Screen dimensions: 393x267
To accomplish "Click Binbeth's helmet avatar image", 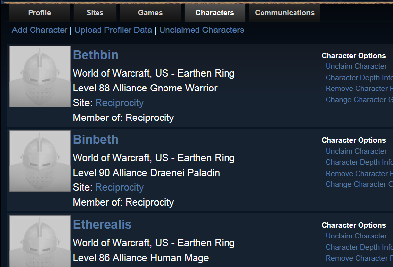I will [x=40, y=161].
